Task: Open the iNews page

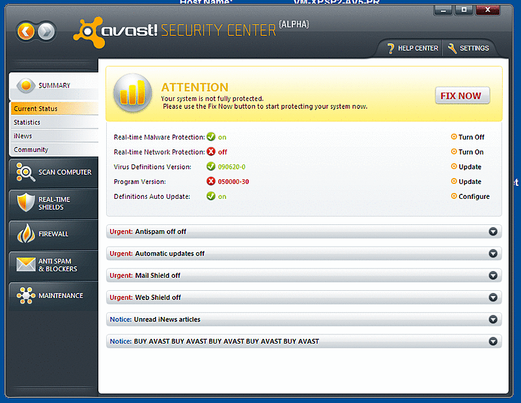Action: [x=55, y=136]
